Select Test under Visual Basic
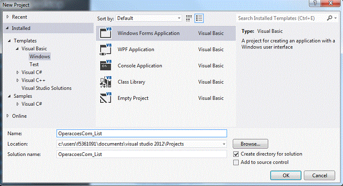The width and height of the screenshot is (343, 186). pyautogui.click(x=34, y=64)
